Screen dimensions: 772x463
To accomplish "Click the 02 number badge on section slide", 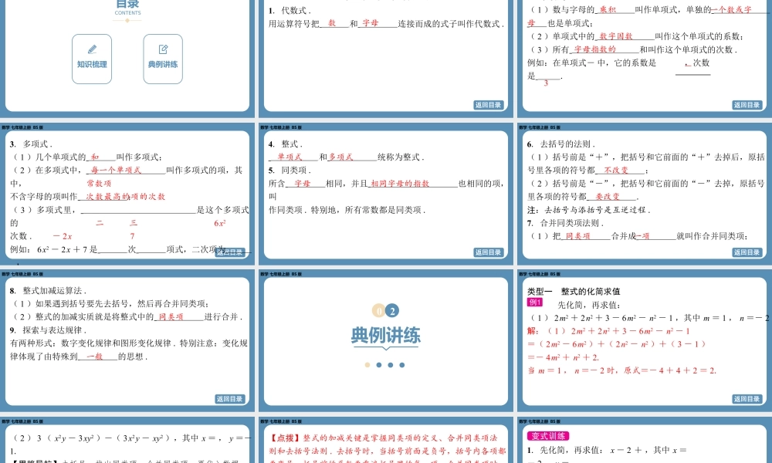I will [x=385, y=311].
